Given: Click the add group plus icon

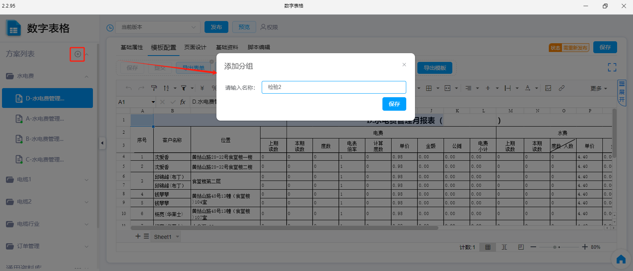Looking at the screenshot, I should 77,54.
